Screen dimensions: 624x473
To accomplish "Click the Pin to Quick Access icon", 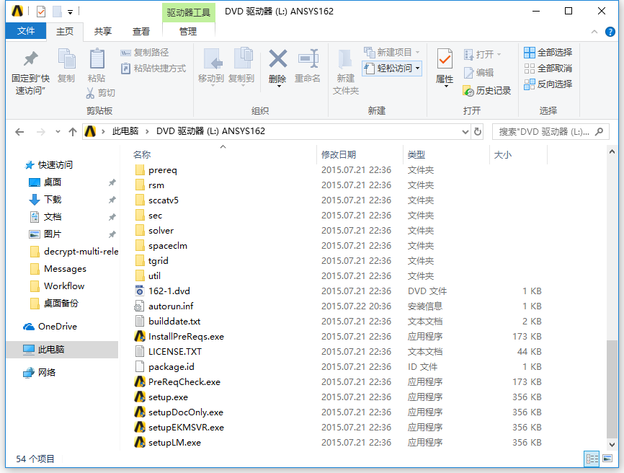I will (30, 60).
